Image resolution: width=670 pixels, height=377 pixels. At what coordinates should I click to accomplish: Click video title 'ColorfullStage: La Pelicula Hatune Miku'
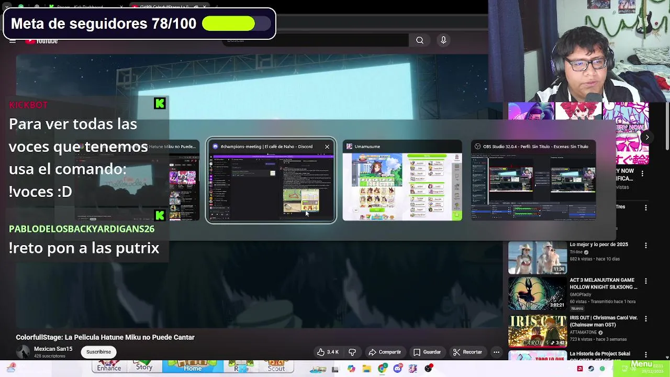pos(105,337)
